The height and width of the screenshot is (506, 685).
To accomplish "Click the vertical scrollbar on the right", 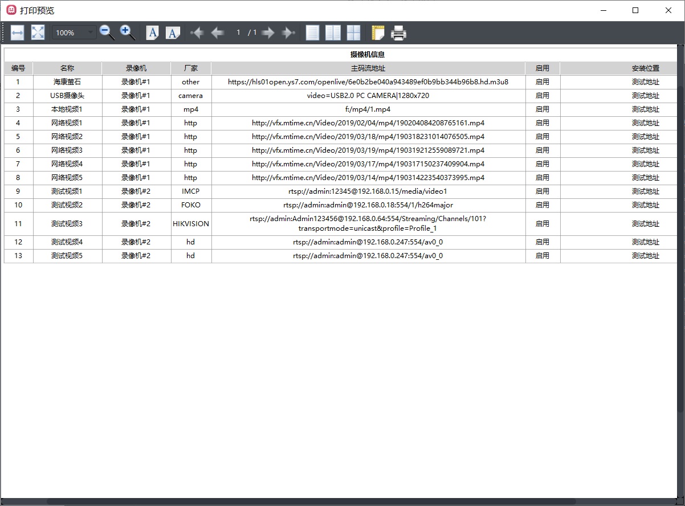I will (x=681, y=228).
